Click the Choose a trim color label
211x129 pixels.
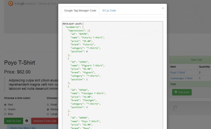point(17,98)
